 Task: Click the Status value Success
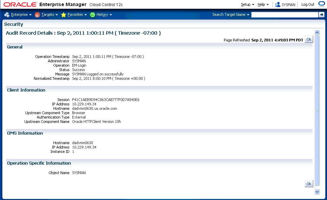click(x=78, y=70)
